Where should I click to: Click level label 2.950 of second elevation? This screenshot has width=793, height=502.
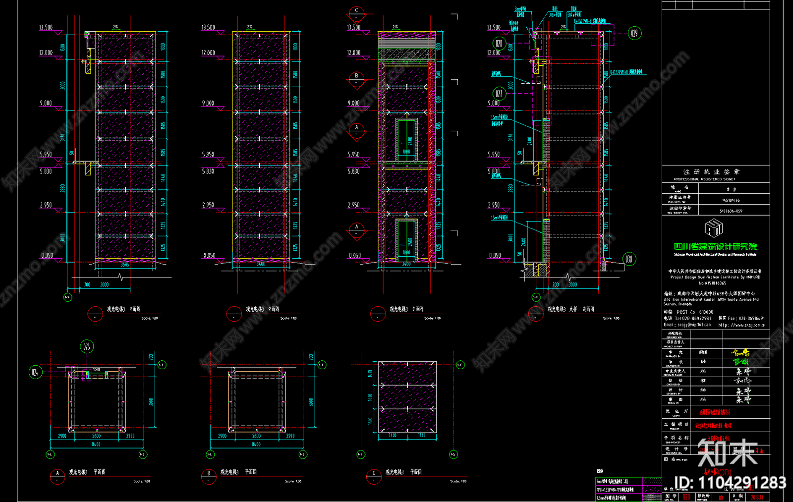pyautogui.click(x=208, y=205)
